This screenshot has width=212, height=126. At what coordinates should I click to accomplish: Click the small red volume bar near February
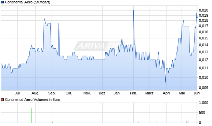click(133, 122)
